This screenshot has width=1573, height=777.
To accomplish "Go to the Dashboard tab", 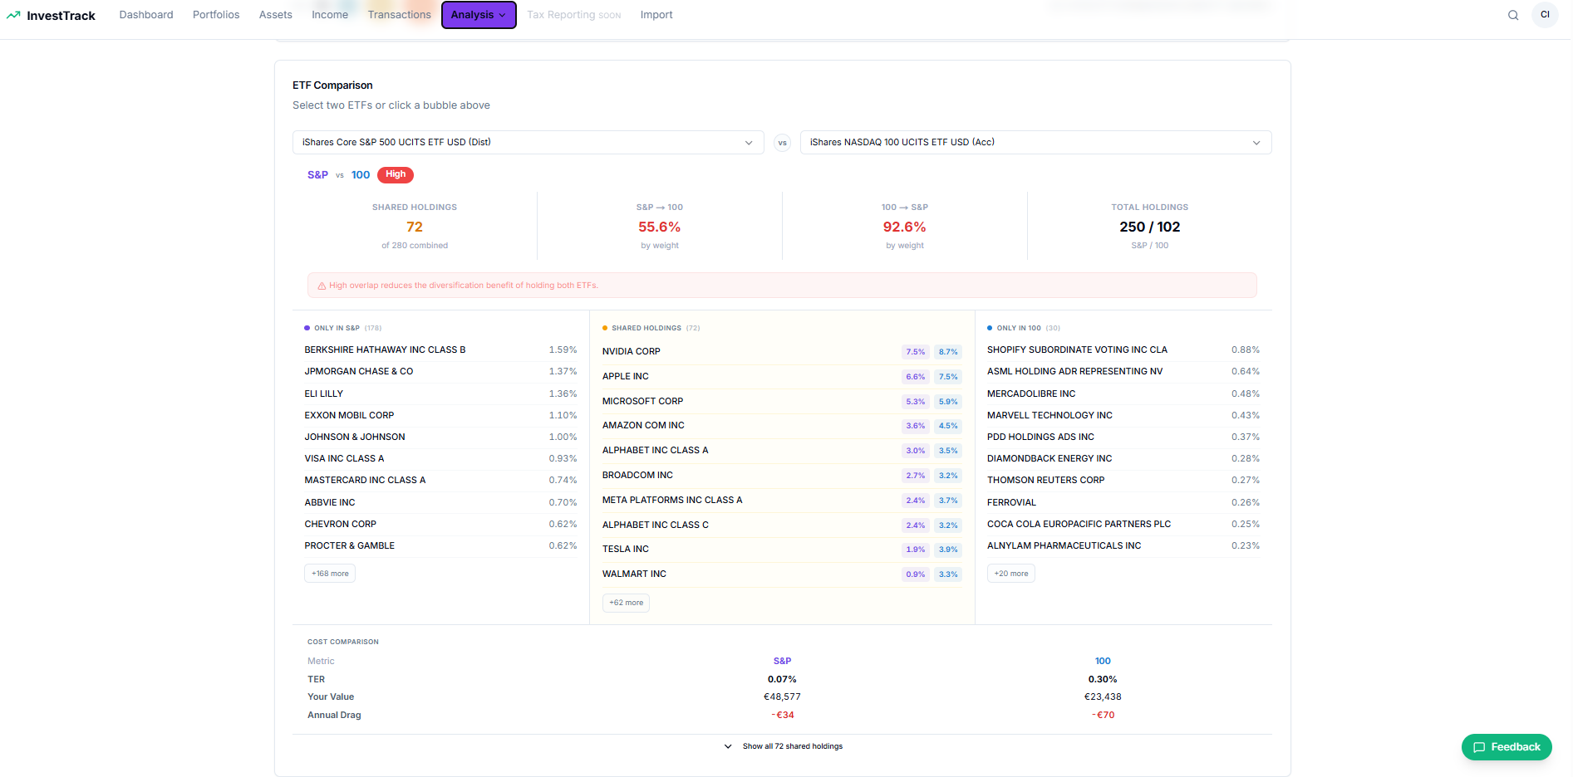I will pyautogui.click(x=146, y=15).
